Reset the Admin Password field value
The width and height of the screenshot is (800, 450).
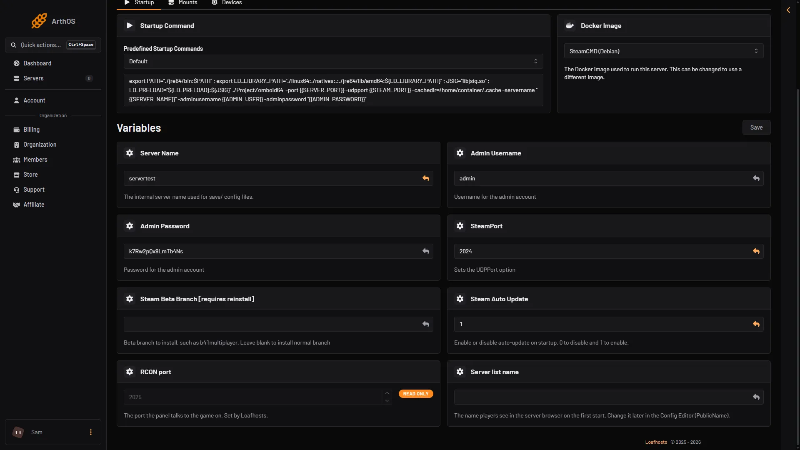click(425, 251)
